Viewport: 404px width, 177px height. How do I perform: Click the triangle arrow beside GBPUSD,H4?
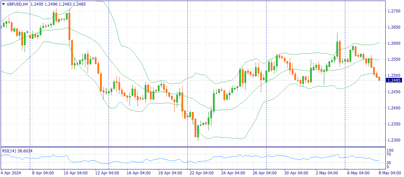tap(4, 4)
